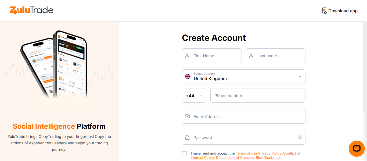The height and width of the screenshot is (161, 367).
Task: Open the Risk Disclaimer link
Action: (x=268, y=158)
